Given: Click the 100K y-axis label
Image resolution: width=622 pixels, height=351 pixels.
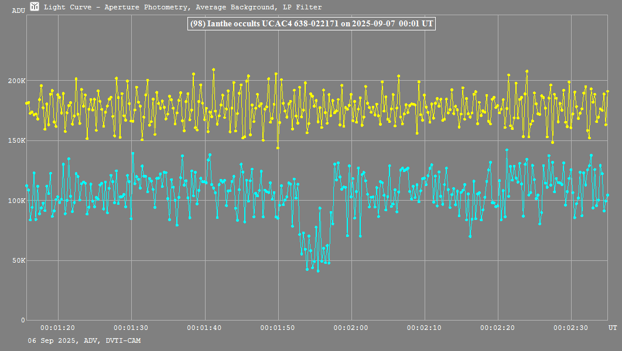Looking at the screenshot, I should [16, 201].
